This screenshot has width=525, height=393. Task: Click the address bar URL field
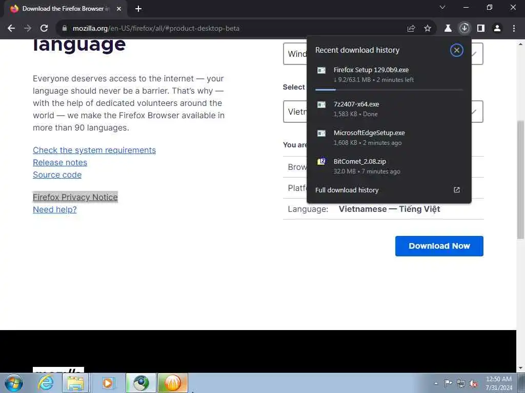234,29
